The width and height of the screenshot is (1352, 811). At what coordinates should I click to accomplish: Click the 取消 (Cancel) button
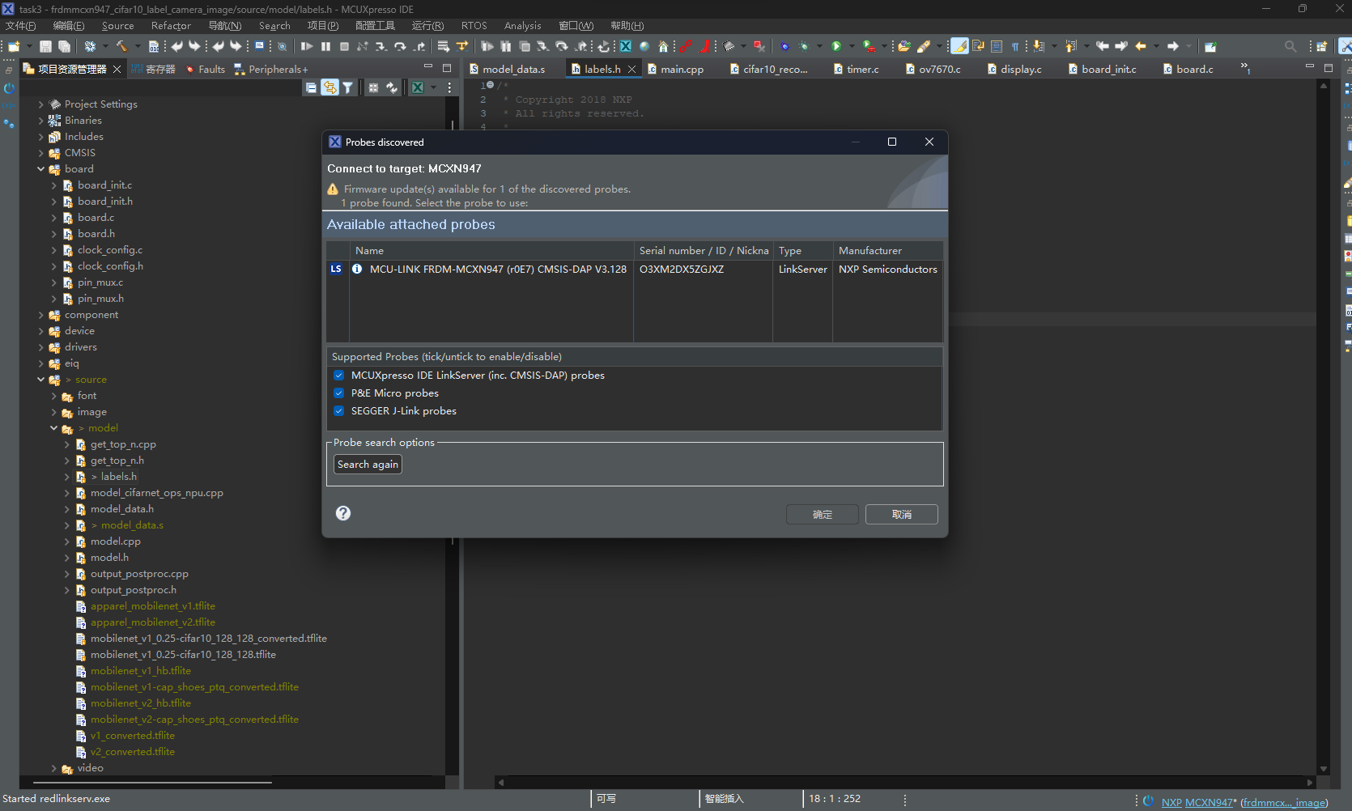[902, 515]
